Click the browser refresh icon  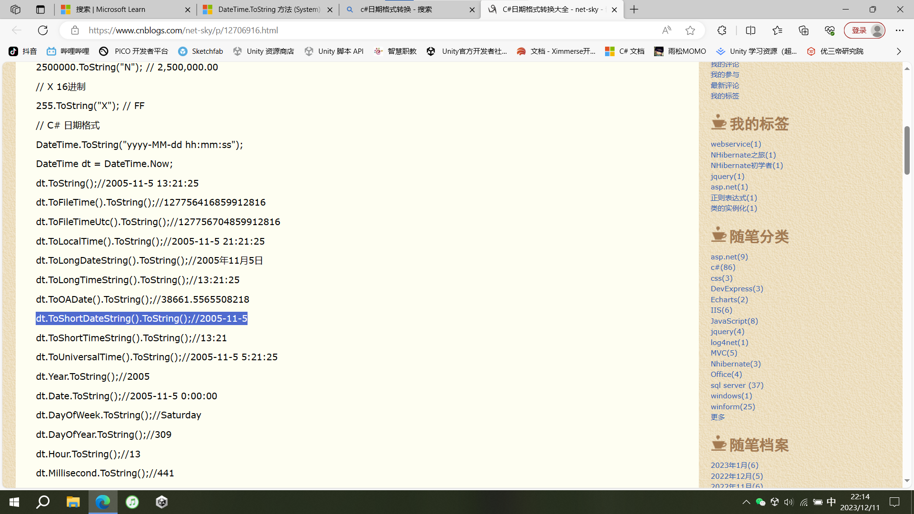click(x=43, y=30)
